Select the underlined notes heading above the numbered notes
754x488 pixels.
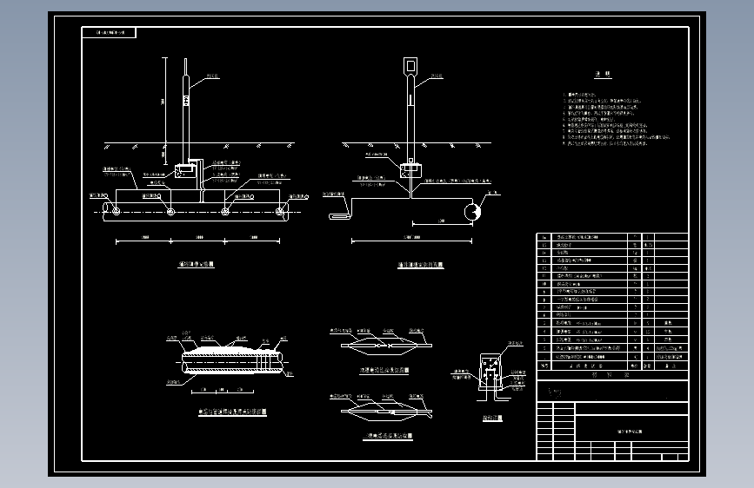603,75
